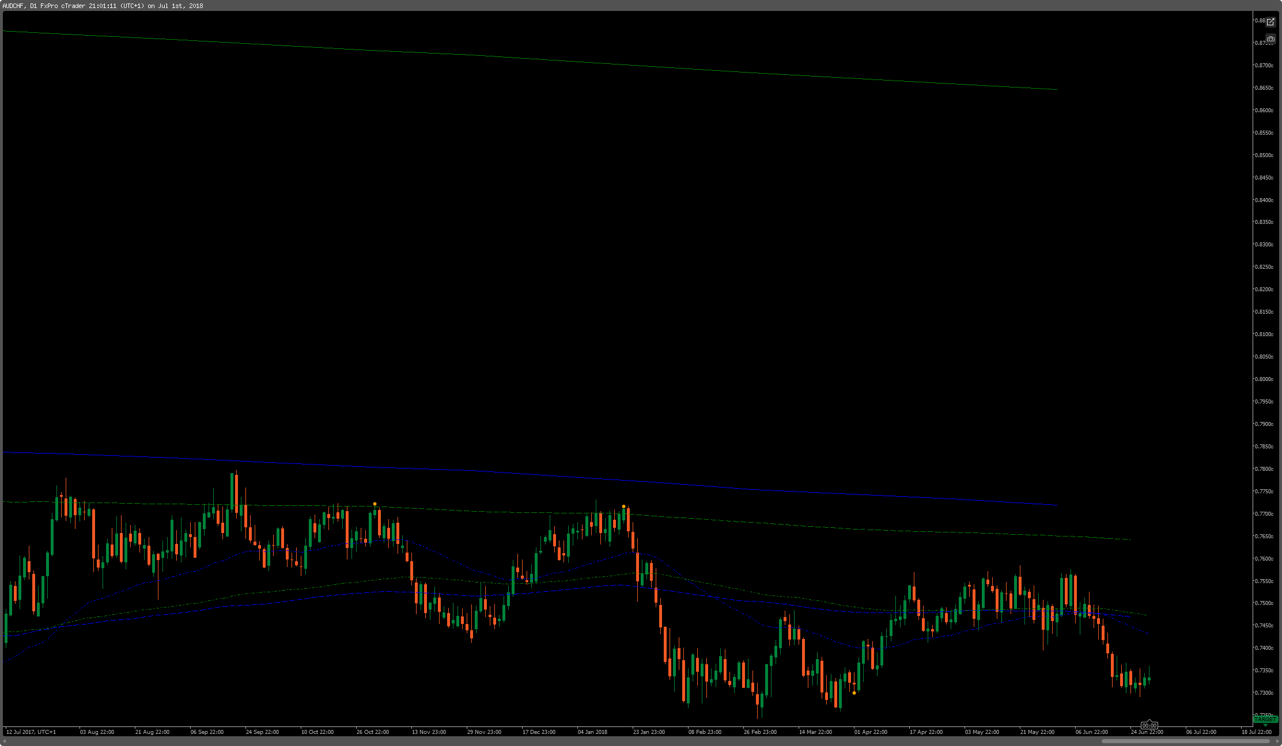The image size is (1282, 746).
Task: Click the 0.8500 price level on the axis
Action: 1263,155
